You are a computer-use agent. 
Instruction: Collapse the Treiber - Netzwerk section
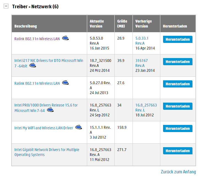[6, 6]
